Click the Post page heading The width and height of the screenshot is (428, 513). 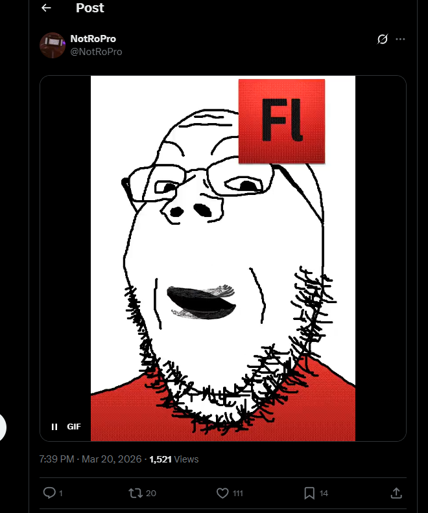[89, 8]
